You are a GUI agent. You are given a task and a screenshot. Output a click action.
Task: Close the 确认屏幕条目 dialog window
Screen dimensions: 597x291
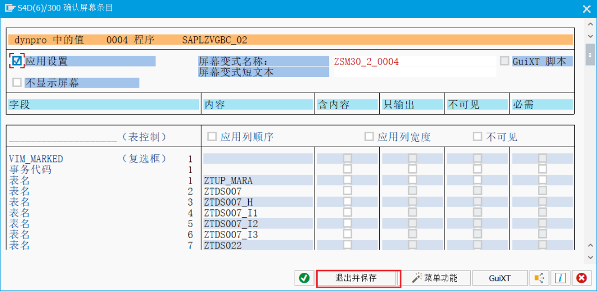pyautogui.click(x=586, y=9)
